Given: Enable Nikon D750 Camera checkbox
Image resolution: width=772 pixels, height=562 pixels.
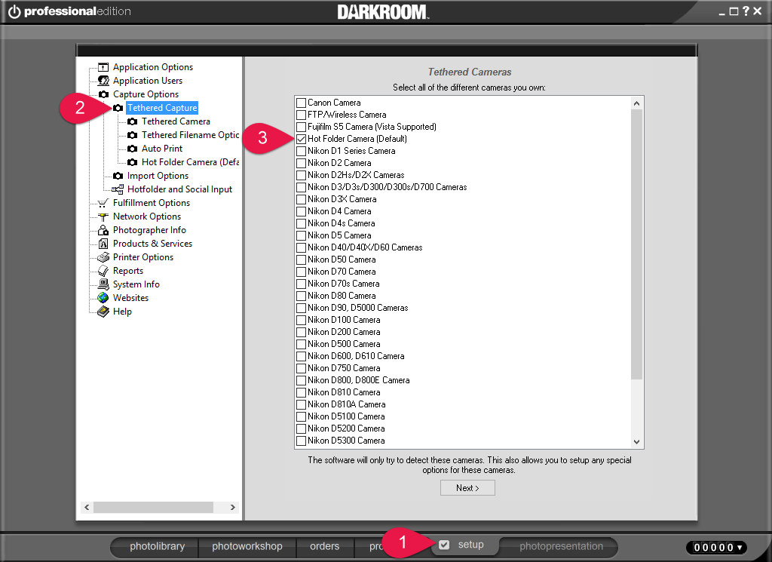Looking at the screenshot, I should (x=302, y=368).
